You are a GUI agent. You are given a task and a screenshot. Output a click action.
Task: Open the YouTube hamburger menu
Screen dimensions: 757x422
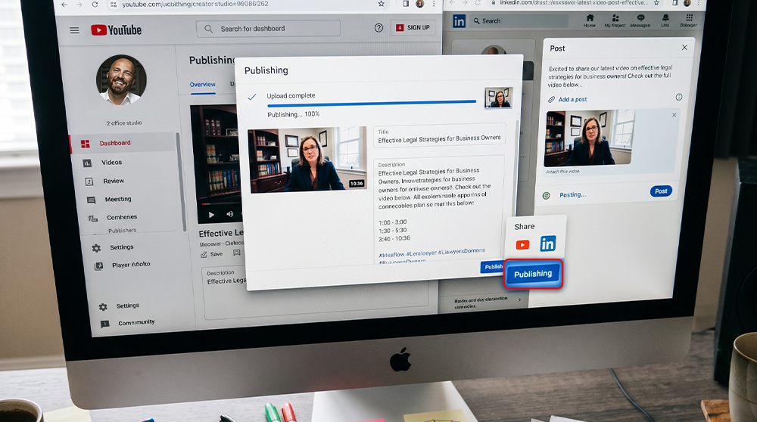point(74,30)
